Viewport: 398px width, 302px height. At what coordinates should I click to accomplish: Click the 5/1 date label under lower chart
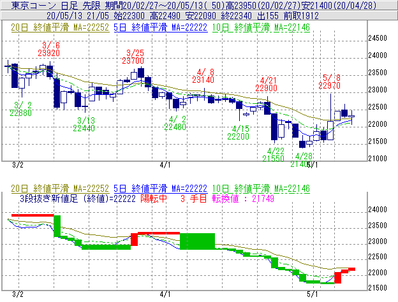[x=312, y=294]
